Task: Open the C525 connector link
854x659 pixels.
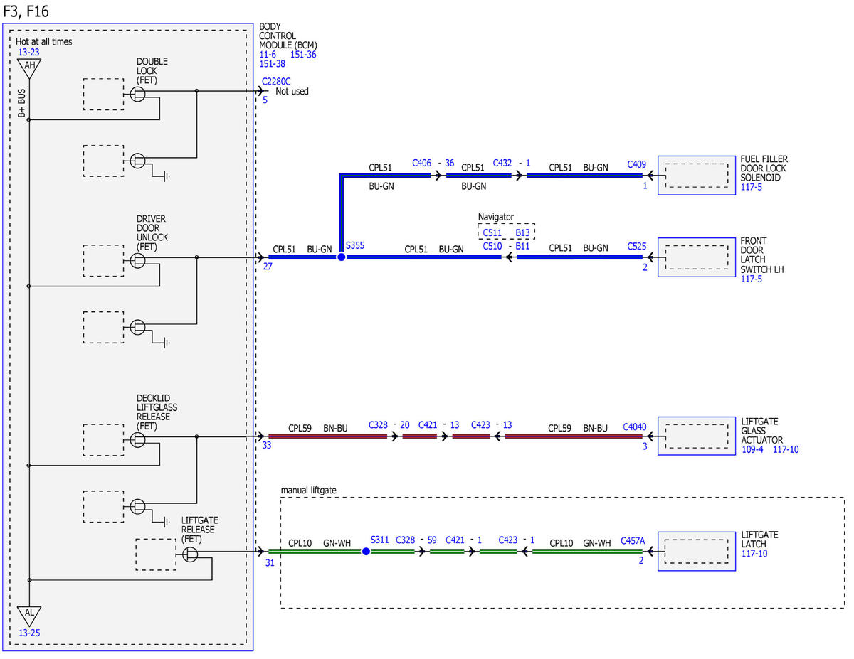Action: [636, 246]
